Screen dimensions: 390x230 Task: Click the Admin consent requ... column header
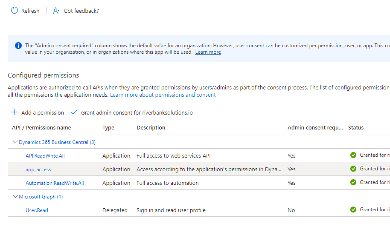coord(315,128)
